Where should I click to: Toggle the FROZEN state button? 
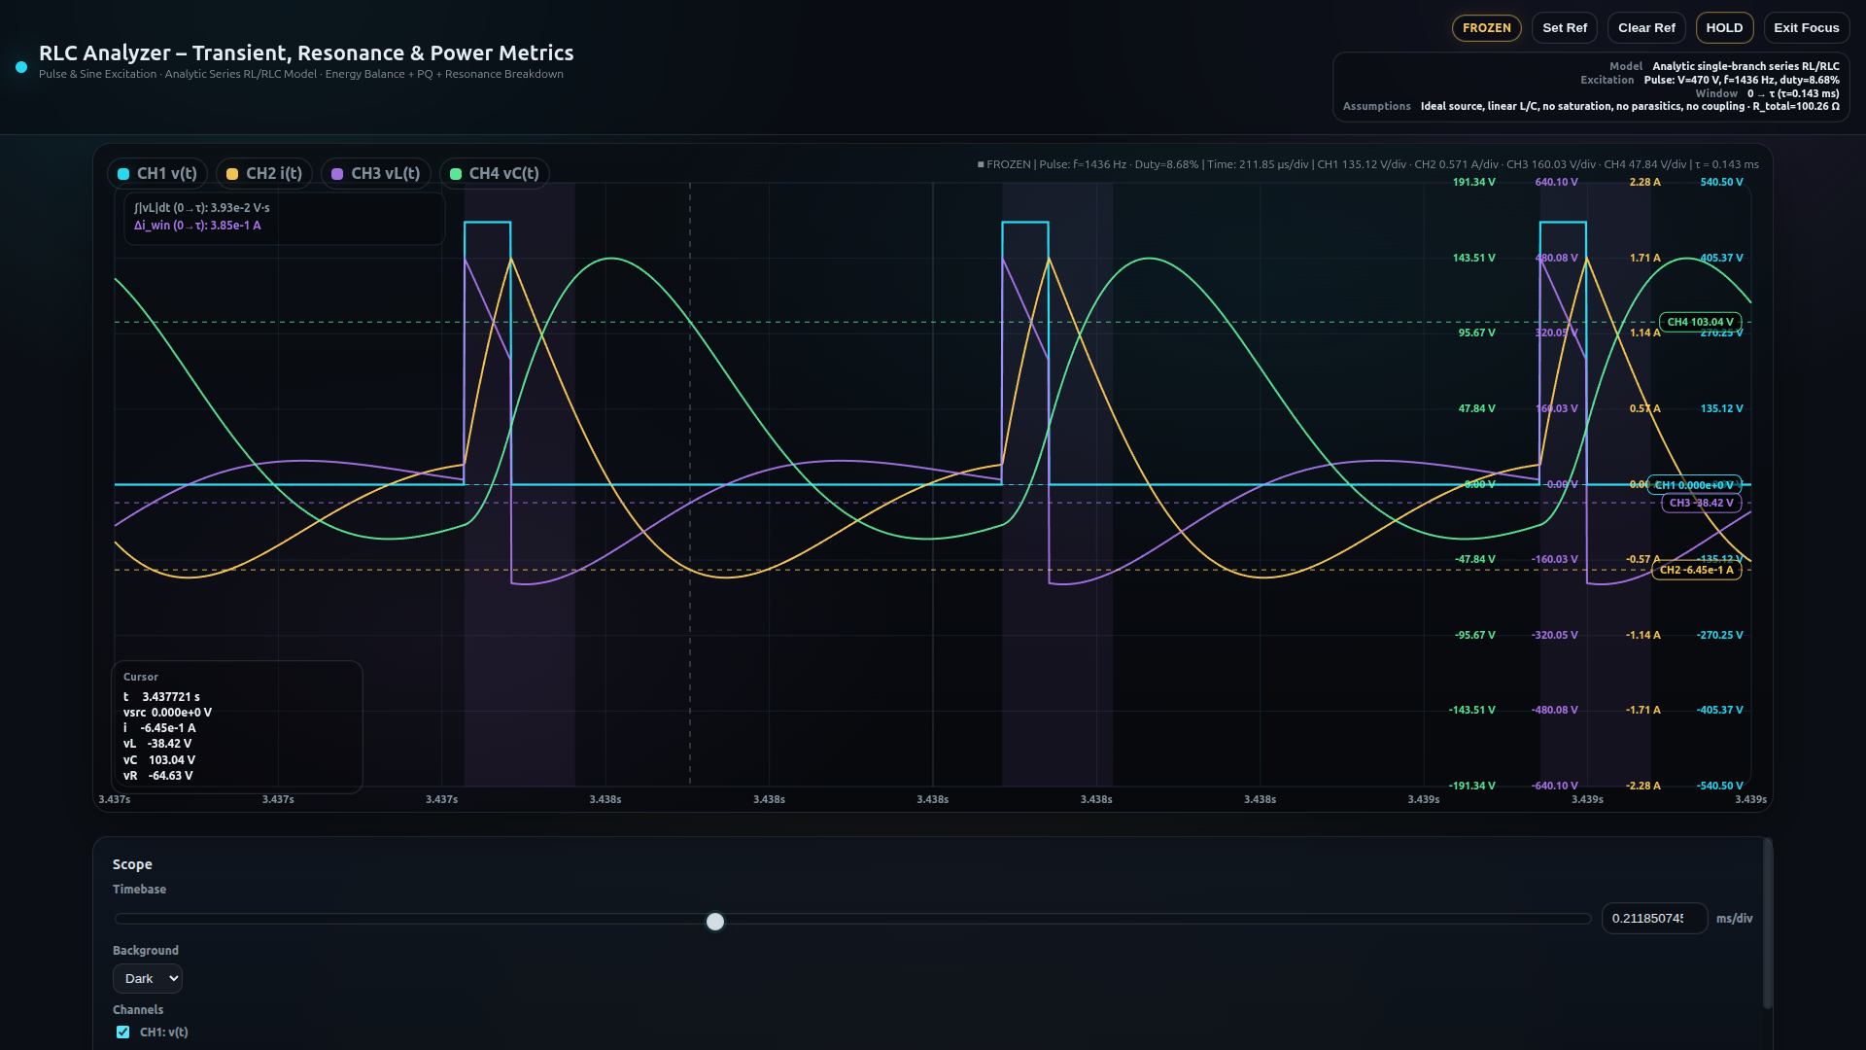pyautogui.click(x=1486, y=28)
